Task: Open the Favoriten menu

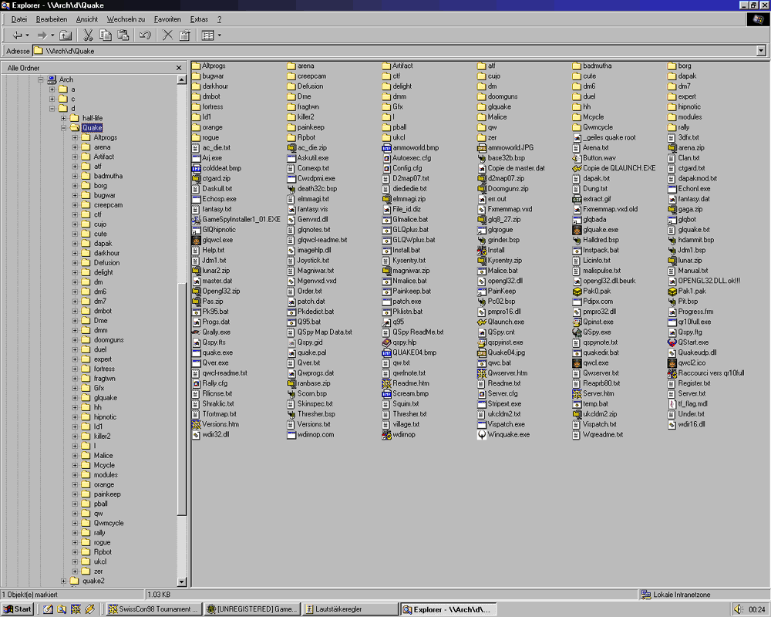Action: pos(167,19)
